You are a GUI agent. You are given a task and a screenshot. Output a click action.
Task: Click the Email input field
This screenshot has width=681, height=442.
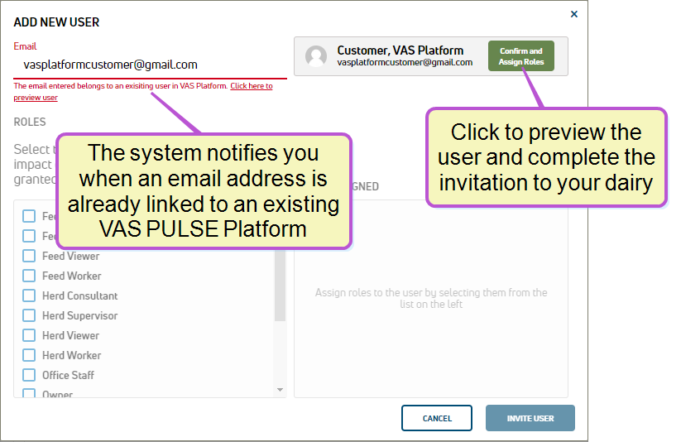click(150, 65)
